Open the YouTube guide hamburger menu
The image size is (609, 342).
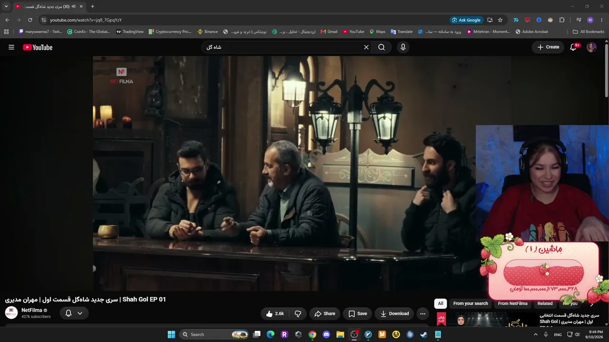11,47
